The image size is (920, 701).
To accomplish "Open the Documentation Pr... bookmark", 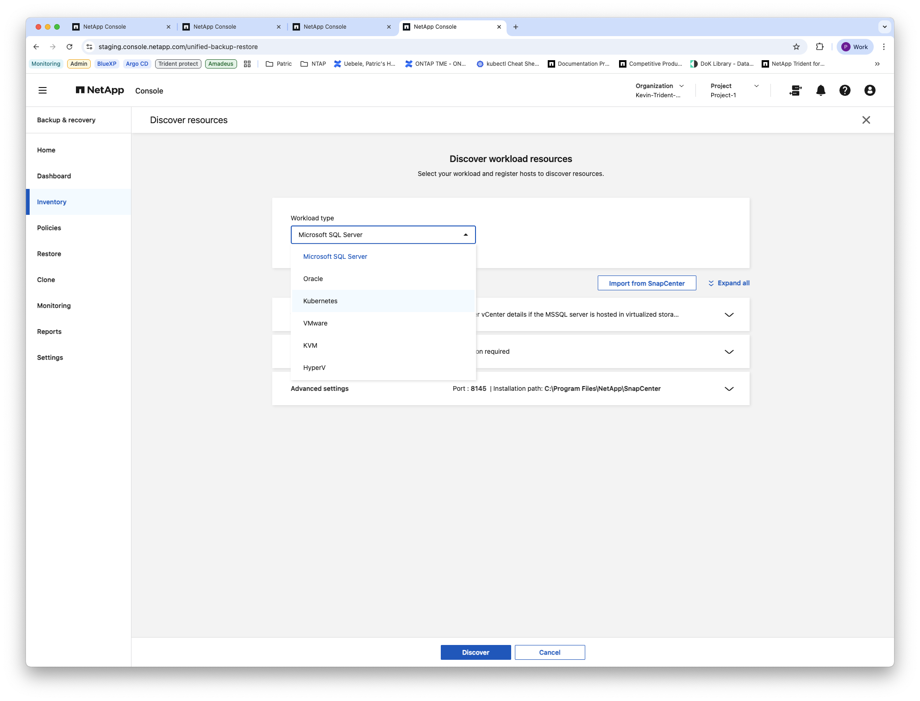I will click(x=579, y=64).
